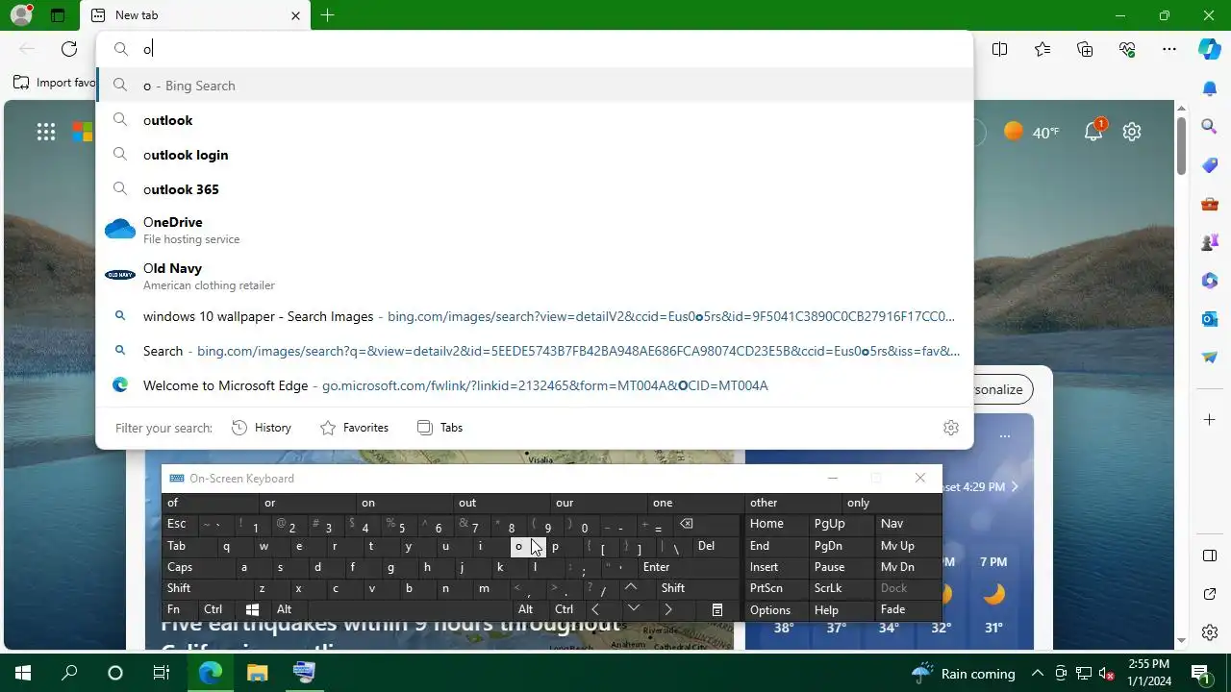Select the 'outlook 365' suggestion
The height and width of the screenshot is (692, 1231).
tap(535, 189)
